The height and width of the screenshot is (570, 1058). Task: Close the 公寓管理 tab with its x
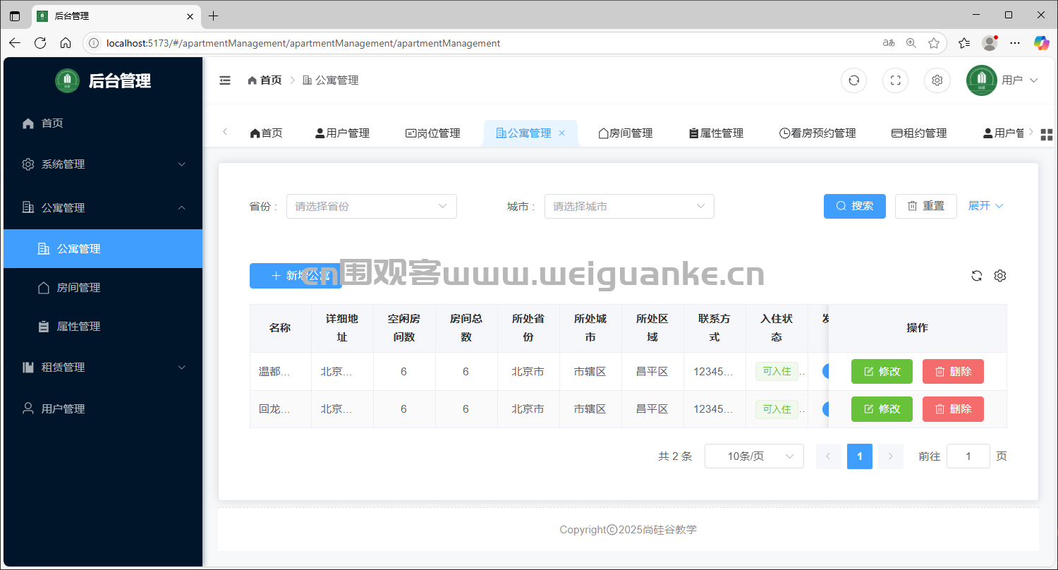[x=561, y=133]
